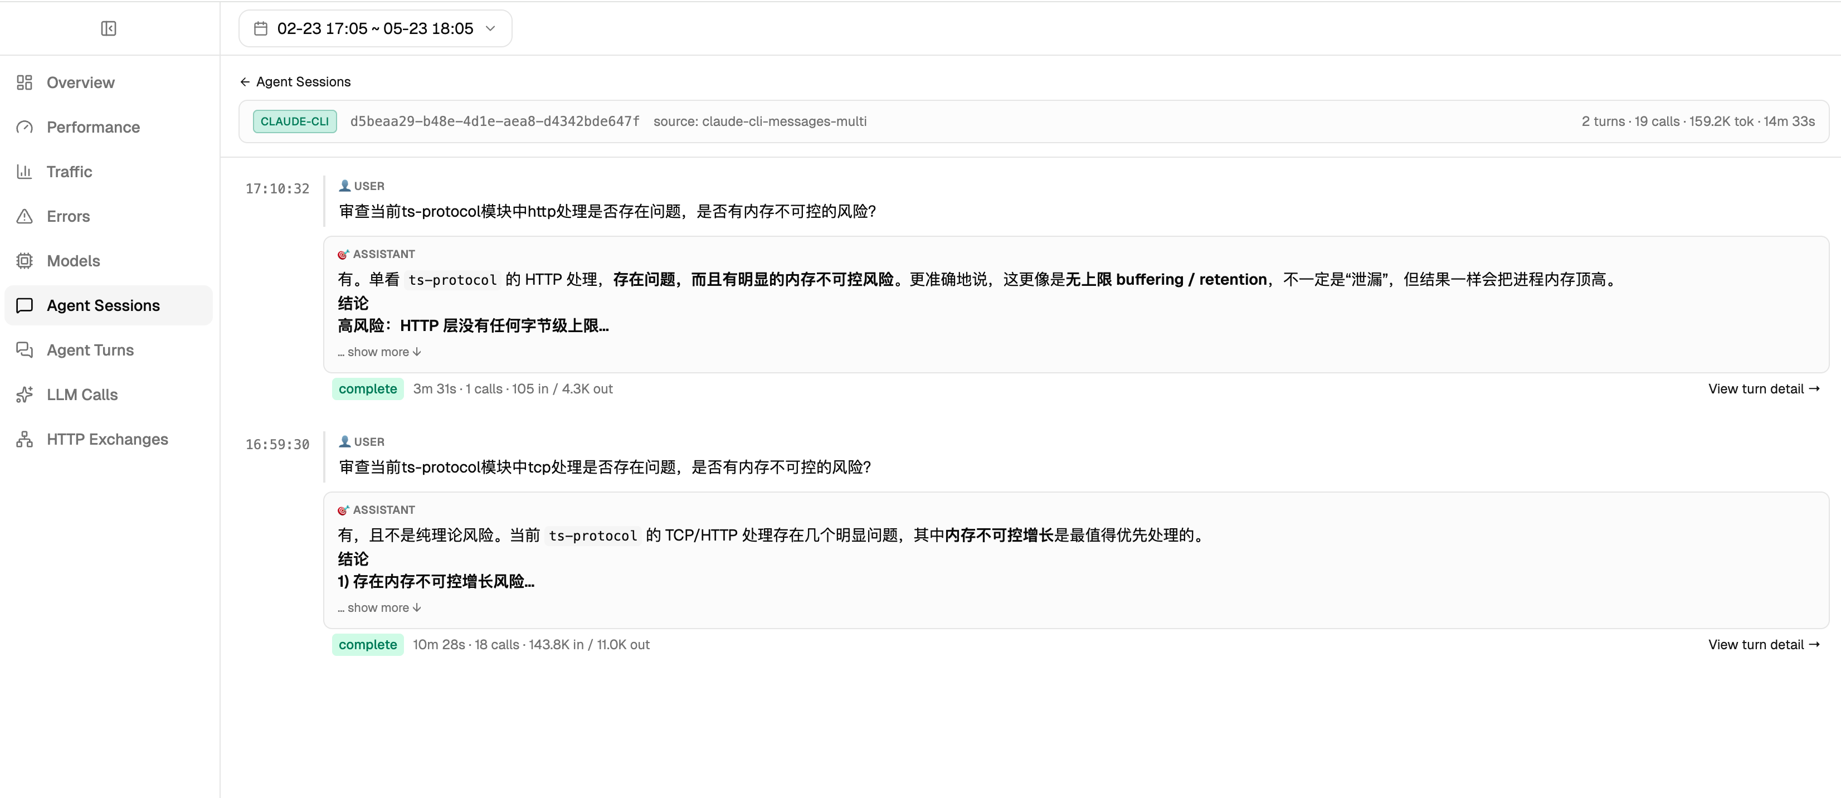Click the Errors warning triangle icon
This screenshot has height=798, width=1841.
point(25,216)
